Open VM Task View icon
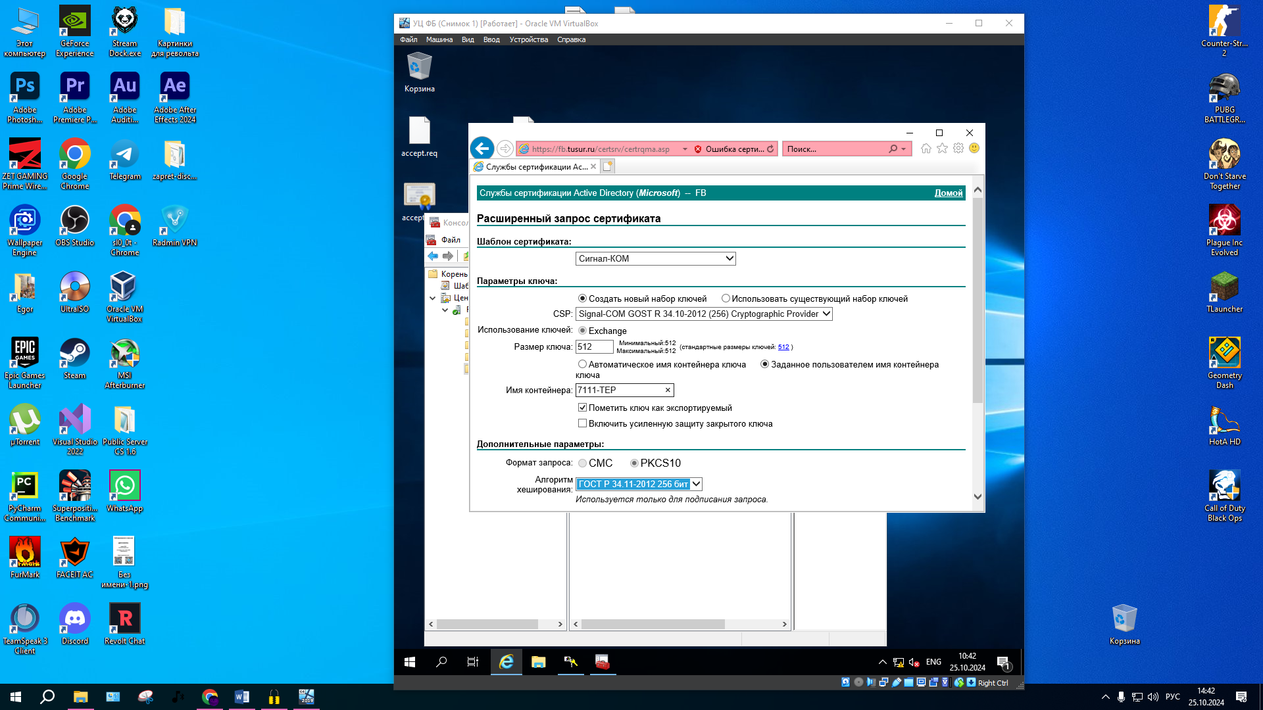The image size is (1263, 710). (x=473, y=662)
